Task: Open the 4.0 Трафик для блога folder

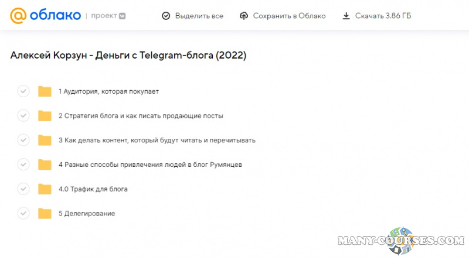Action: [93, 189]
